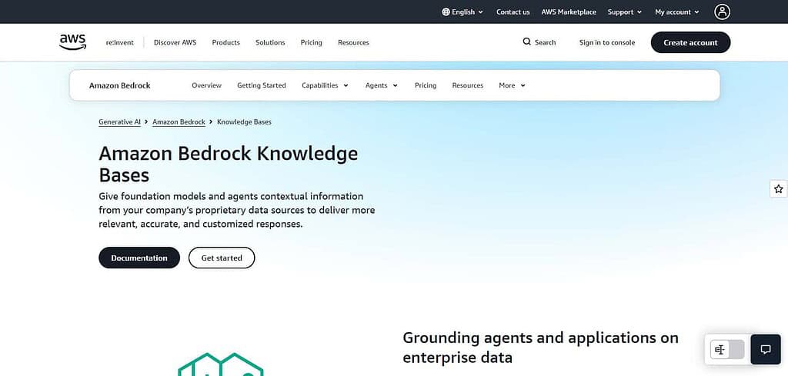Open AWS Marketplace link

[569, 12]
